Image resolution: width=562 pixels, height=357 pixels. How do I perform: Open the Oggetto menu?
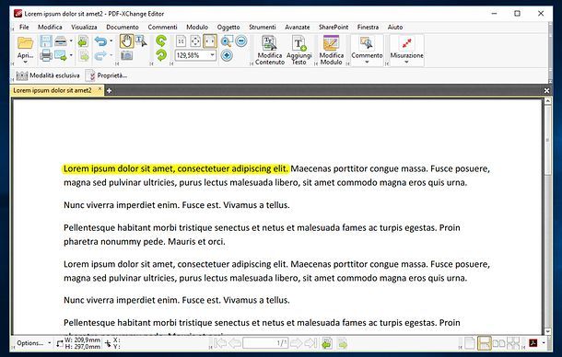pyautogui.click(x=228, y=27)
